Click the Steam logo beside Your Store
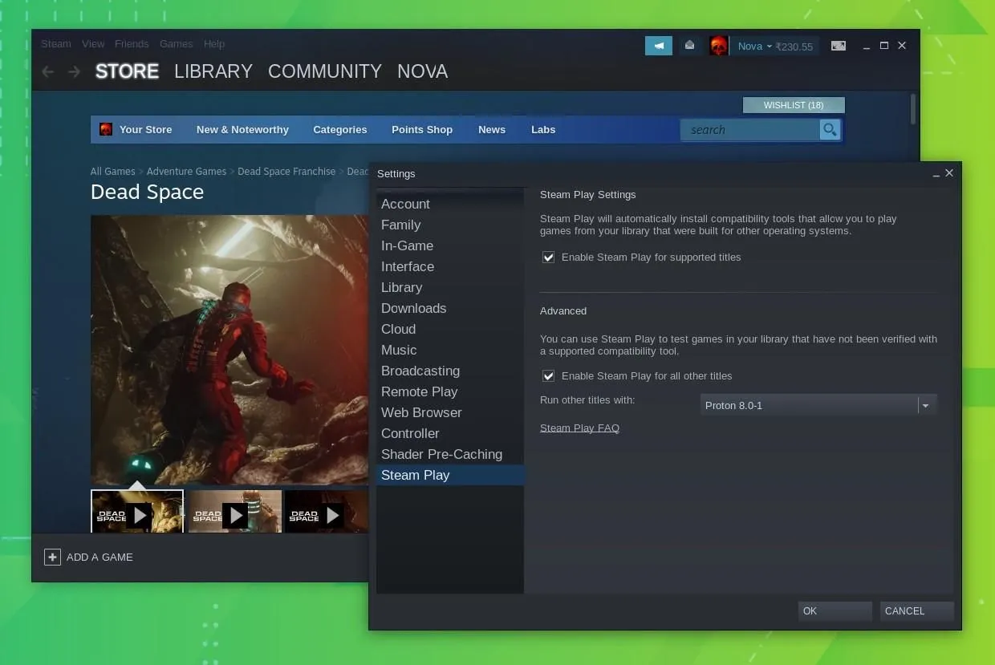 point(106,129)
